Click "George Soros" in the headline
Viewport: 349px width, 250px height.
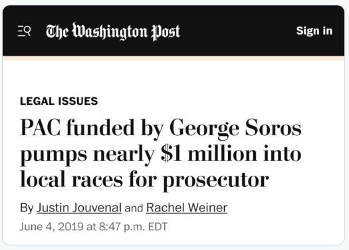click(x=235, y=129)
